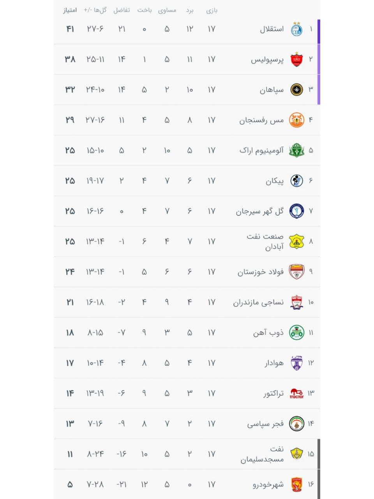Click the Sepahan club logo
The width and height of the screenshot is (374, 499).
297,90
